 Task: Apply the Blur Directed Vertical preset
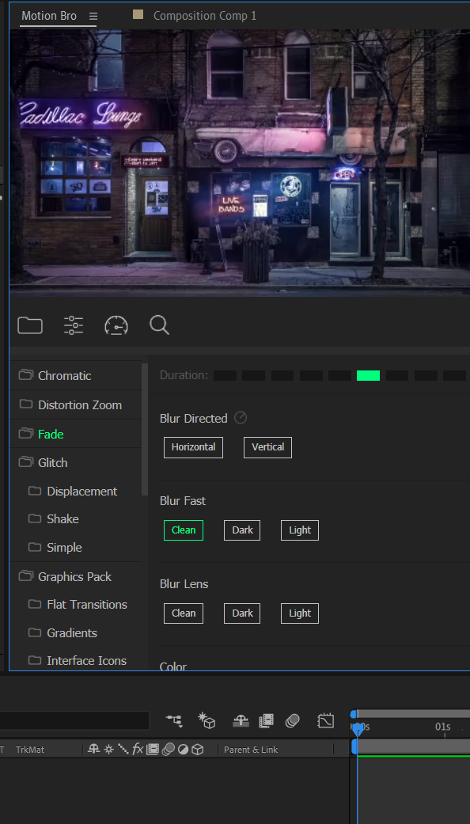[267, 447]
